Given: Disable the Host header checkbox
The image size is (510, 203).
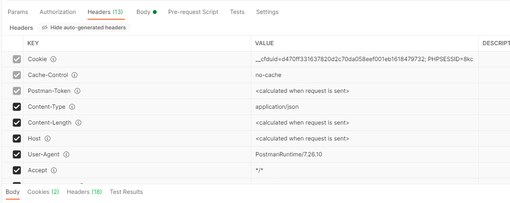Looking at the screenshot, I should [x=17, y=139].
